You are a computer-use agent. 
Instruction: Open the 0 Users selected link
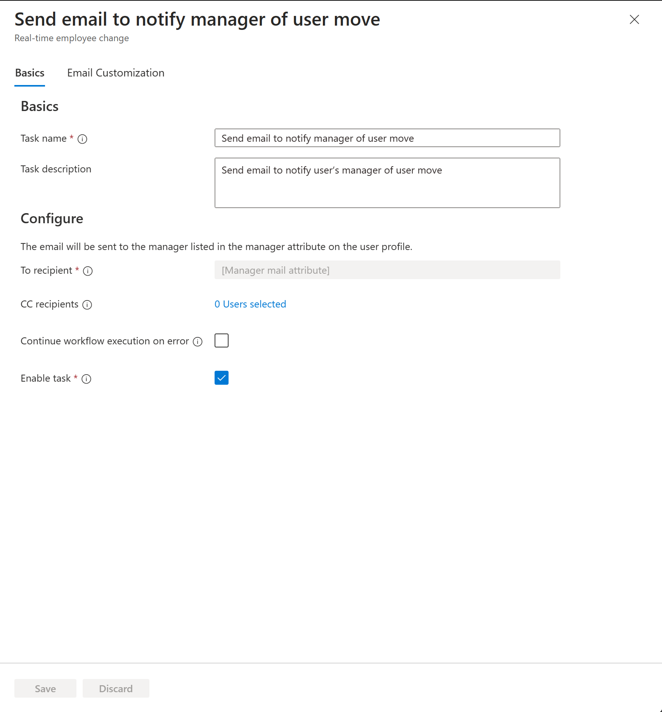click(x=250, y=304)
